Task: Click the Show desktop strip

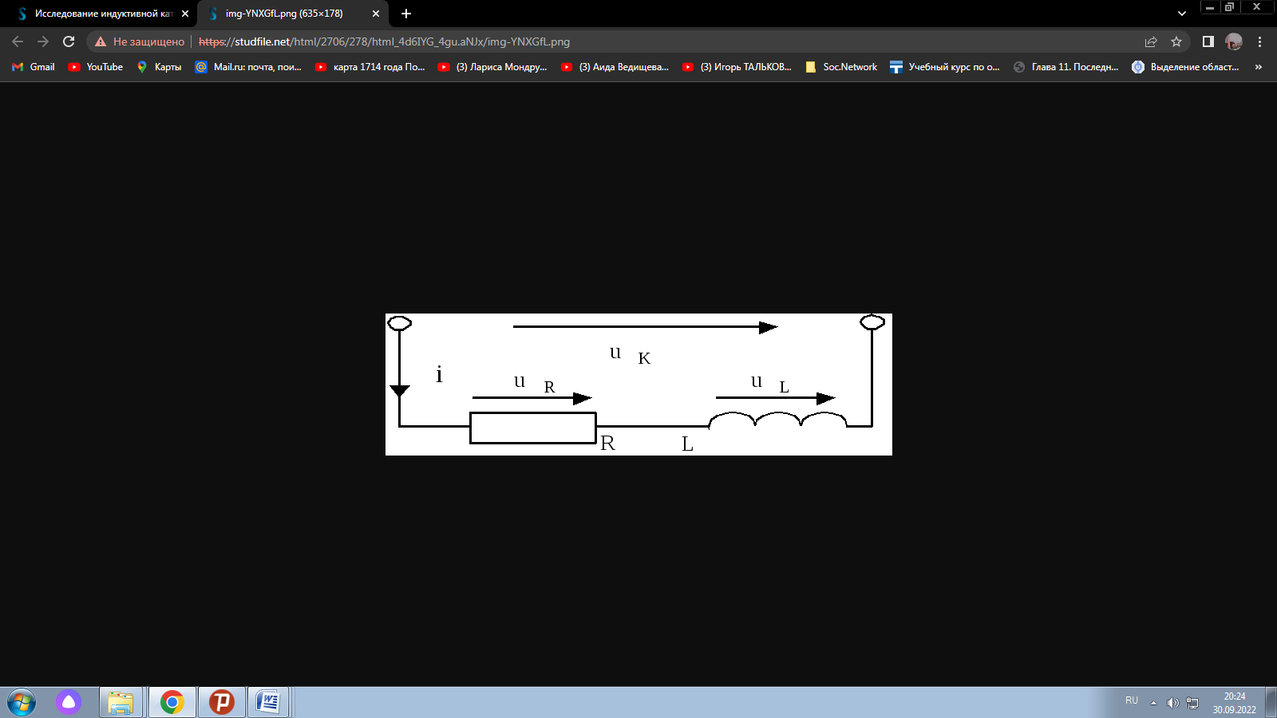Action: (1270, 703)
